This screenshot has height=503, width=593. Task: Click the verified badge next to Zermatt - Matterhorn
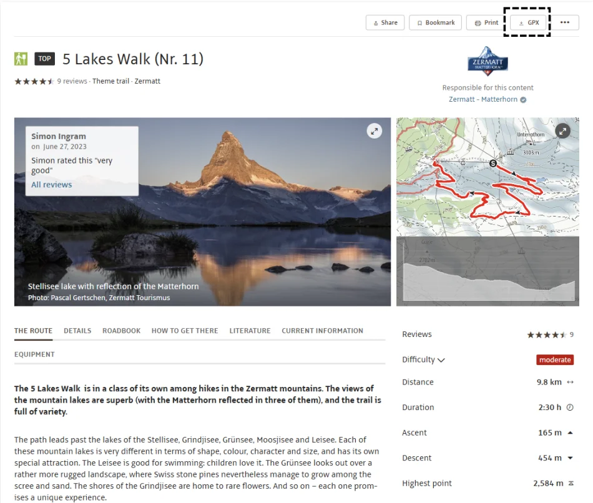tap(523, 100)
